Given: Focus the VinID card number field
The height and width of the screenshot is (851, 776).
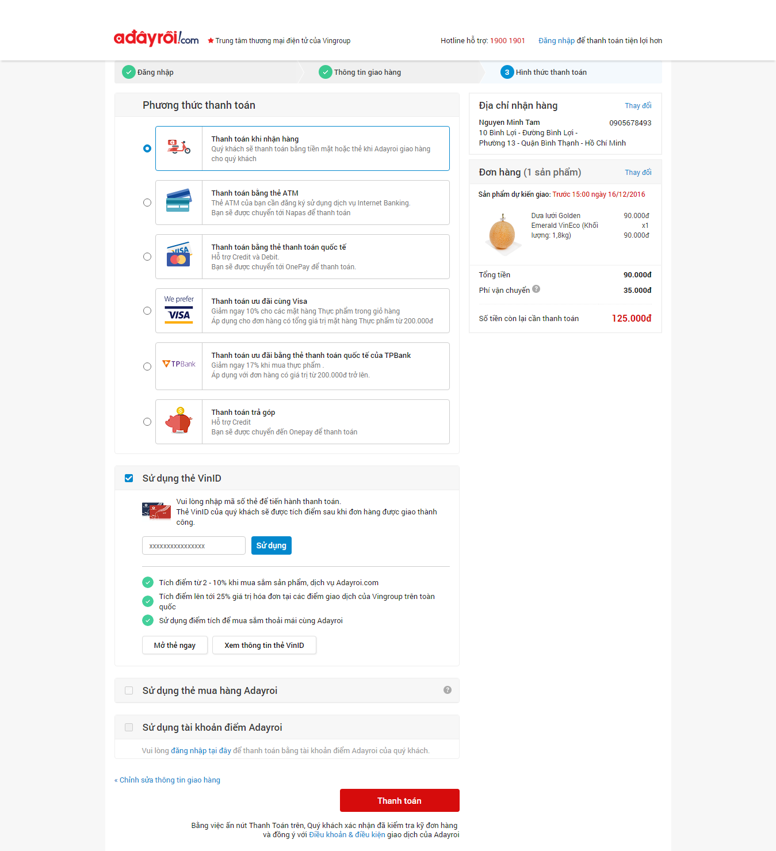Looking at the screenshot, I should (193, 545).
